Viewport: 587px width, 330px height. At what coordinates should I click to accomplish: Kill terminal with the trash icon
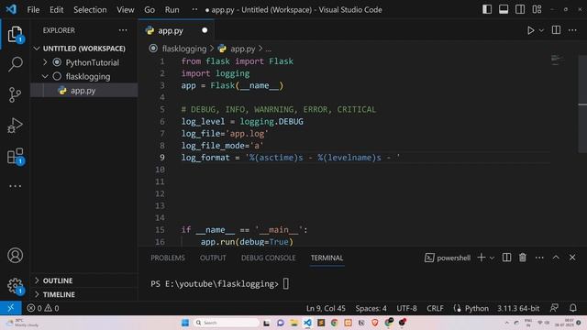coord(523,258)
